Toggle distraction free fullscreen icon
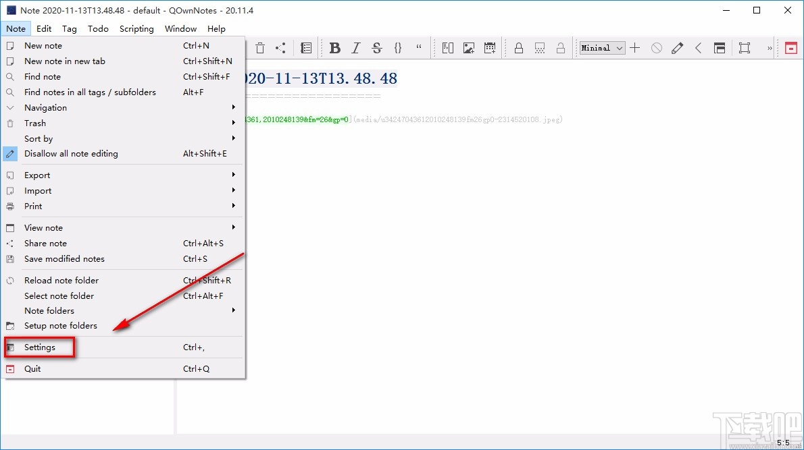The image size is (804, 450). pyautogui.click(x=745, y=48)
